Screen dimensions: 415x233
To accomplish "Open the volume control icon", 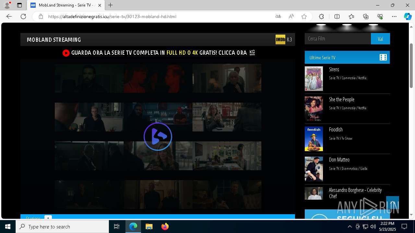I will [373, 227].
